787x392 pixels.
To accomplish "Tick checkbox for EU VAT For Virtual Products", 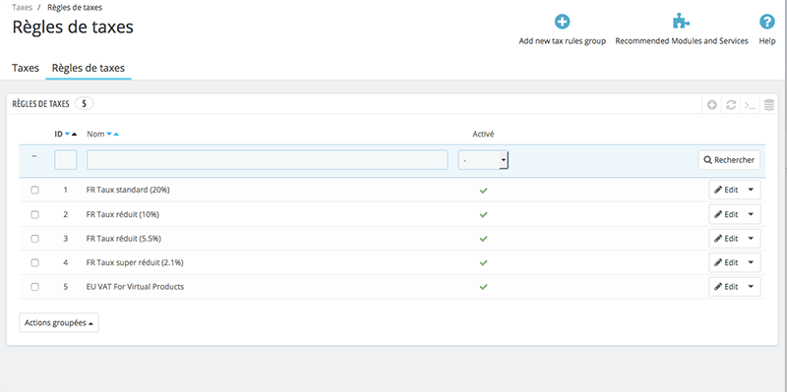I will click(x=34, y=287).
